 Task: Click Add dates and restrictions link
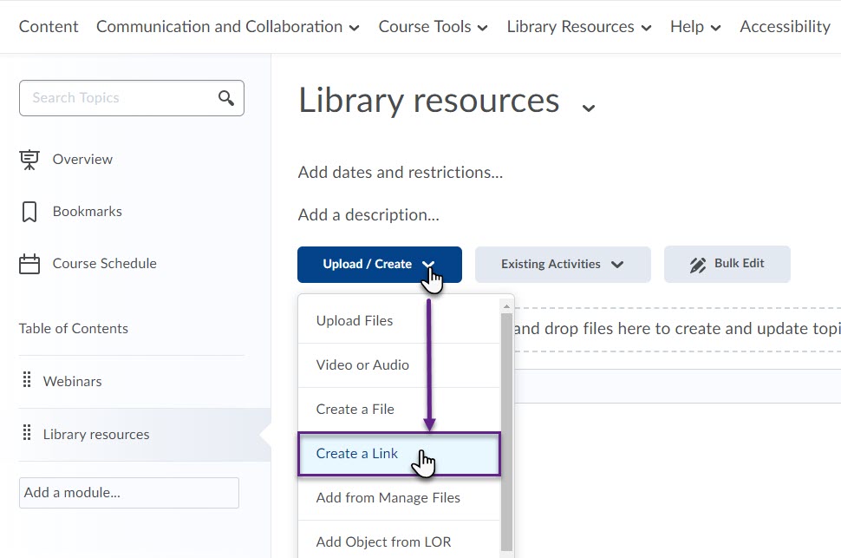(400, 173)
